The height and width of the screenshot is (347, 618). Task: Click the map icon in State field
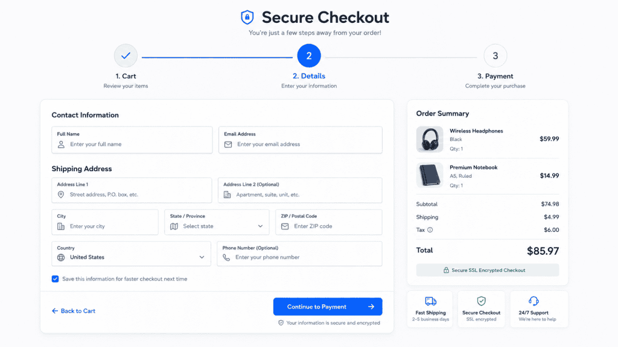[174, 227]
